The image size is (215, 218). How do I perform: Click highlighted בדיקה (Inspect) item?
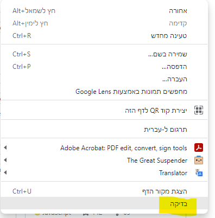pyautogui.click(x=104, y=203)
